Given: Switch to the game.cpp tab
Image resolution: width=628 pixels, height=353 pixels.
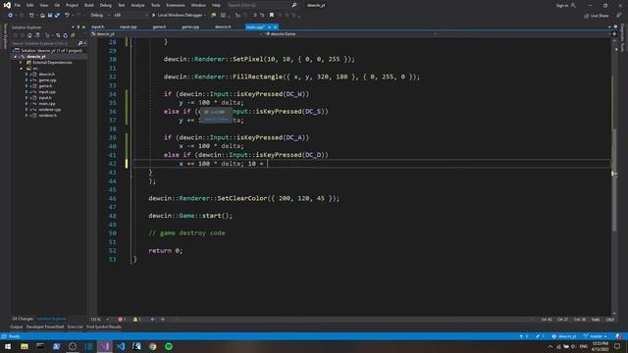Looking at the screenshot, I should pos(190,26).
